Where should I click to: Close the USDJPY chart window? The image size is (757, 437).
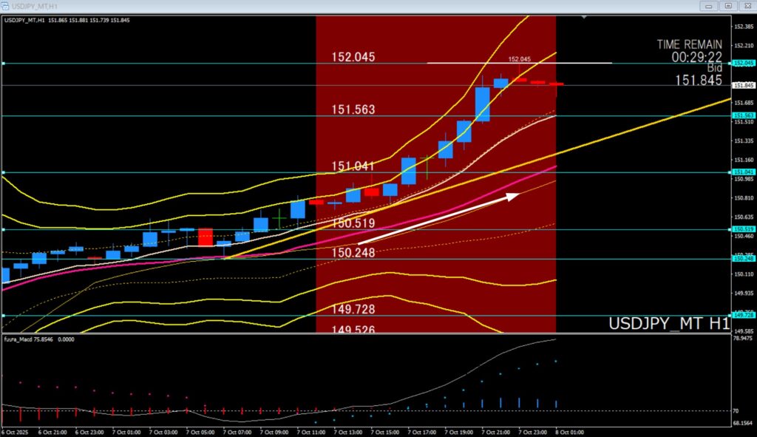coord(745,6)
